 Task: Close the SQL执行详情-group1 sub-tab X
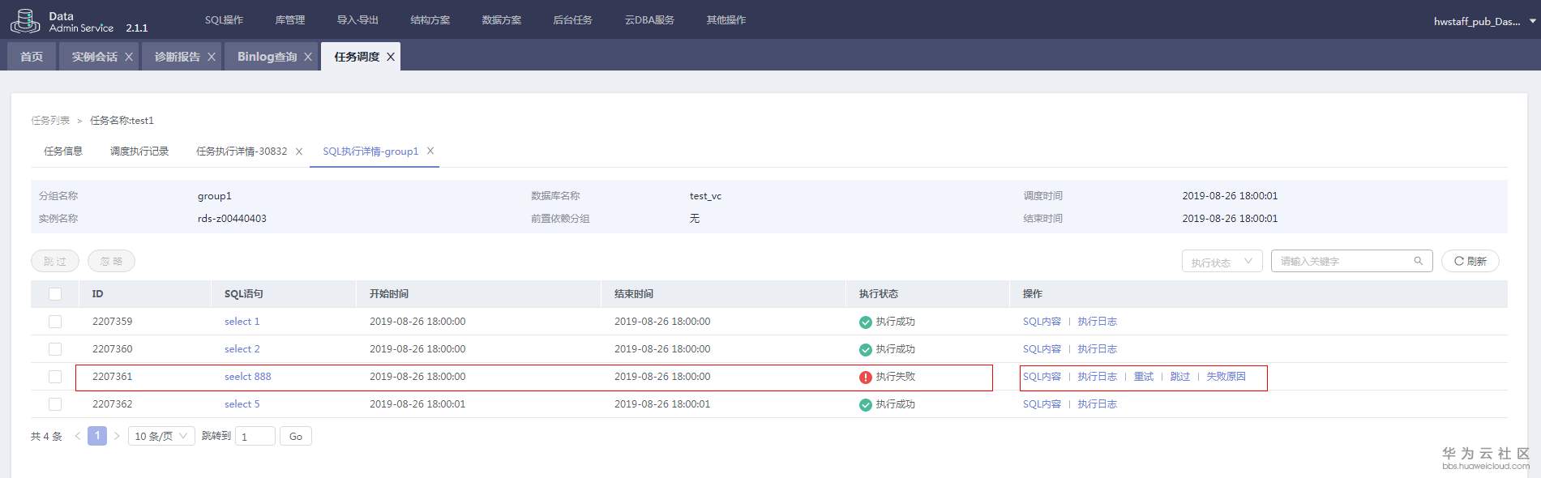[x=430, y=151]
